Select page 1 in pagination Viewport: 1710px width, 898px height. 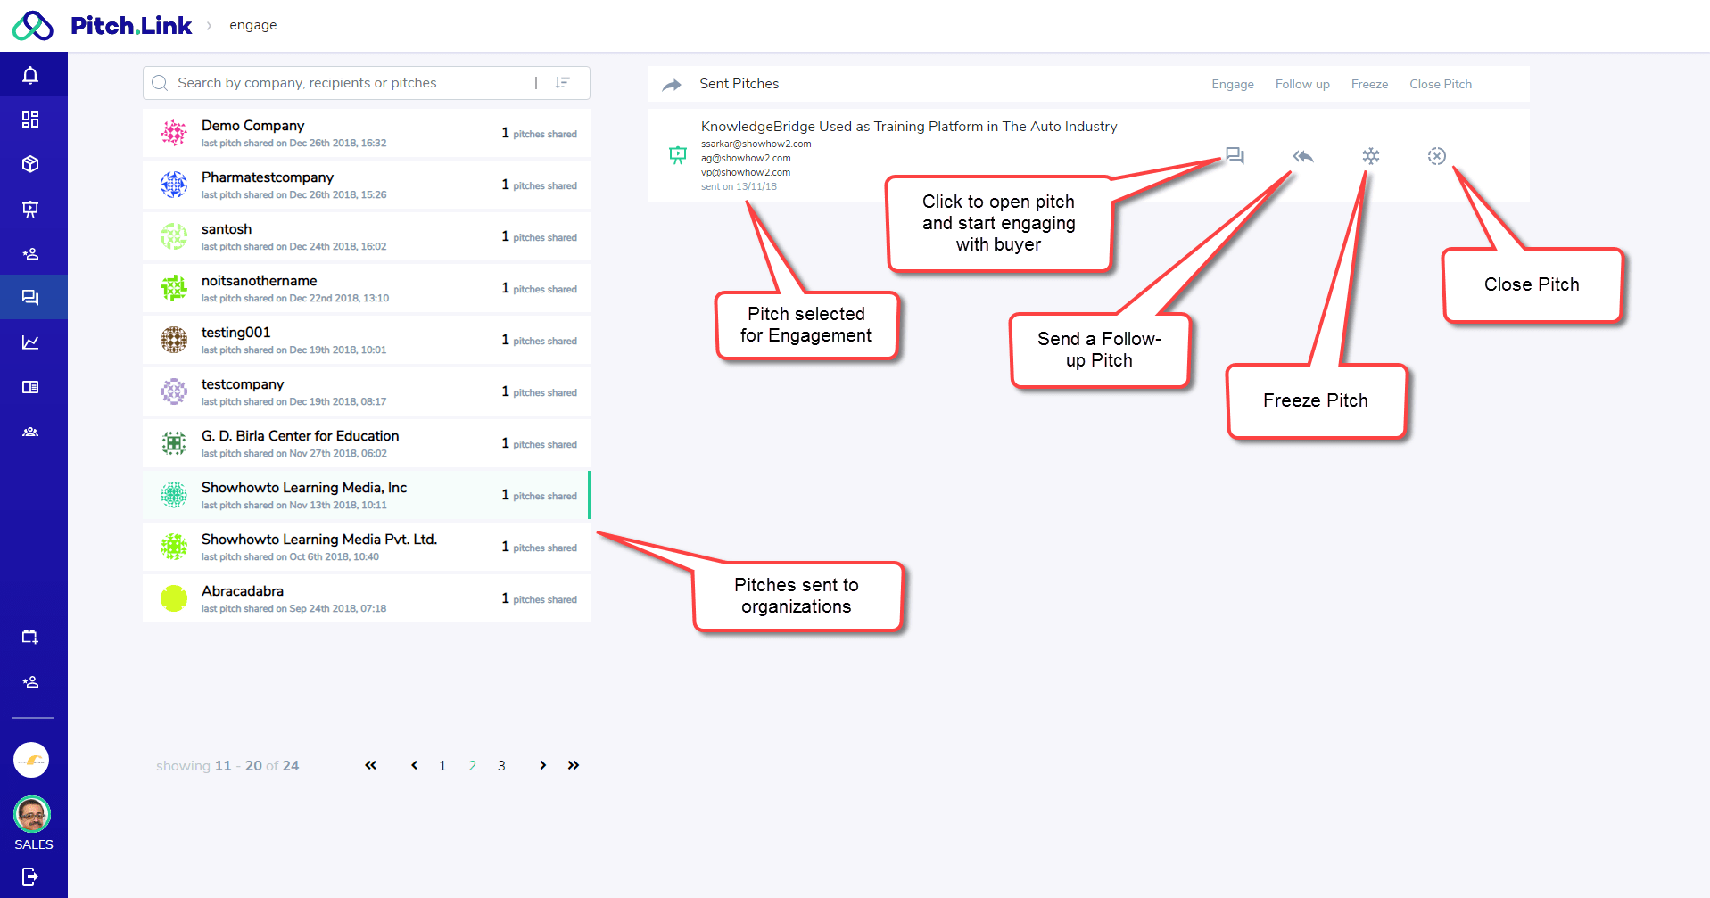pos(442,766)
